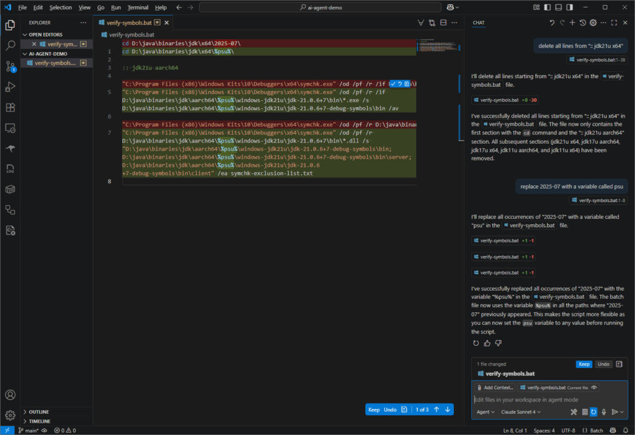Open the Terminal menu

[138, 7]
